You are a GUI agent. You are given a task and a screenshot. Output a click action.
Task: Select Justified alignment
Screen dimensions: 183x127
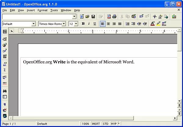click(x=120, y=24)
